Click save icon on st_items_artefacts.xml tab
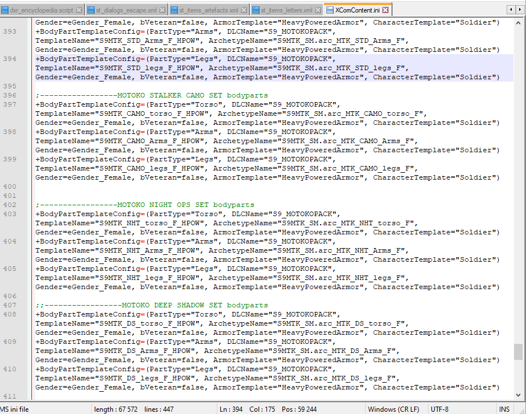The image size is (526, 414). [174, 10]
